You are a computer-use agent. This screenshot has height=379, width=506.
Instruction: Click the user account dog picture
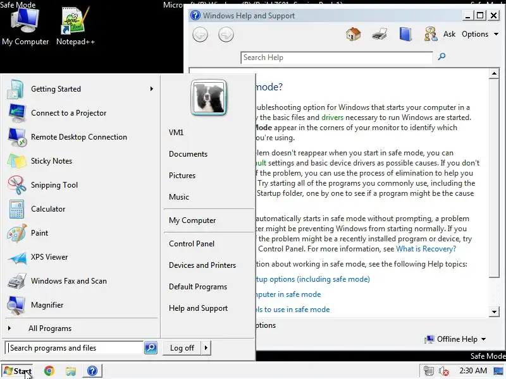click(209, 98)
